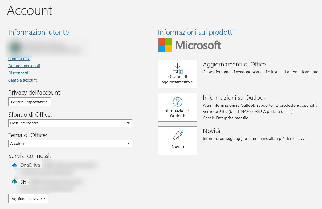
Task: Click the Disconnetti link
Action: 18,73
